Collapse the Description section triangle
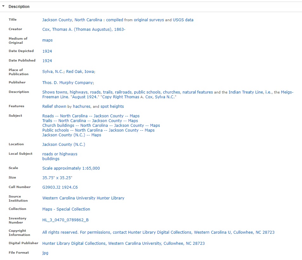The height and width of the screenshot is (260, 302). pyautogui.click(x=3, y=6)
